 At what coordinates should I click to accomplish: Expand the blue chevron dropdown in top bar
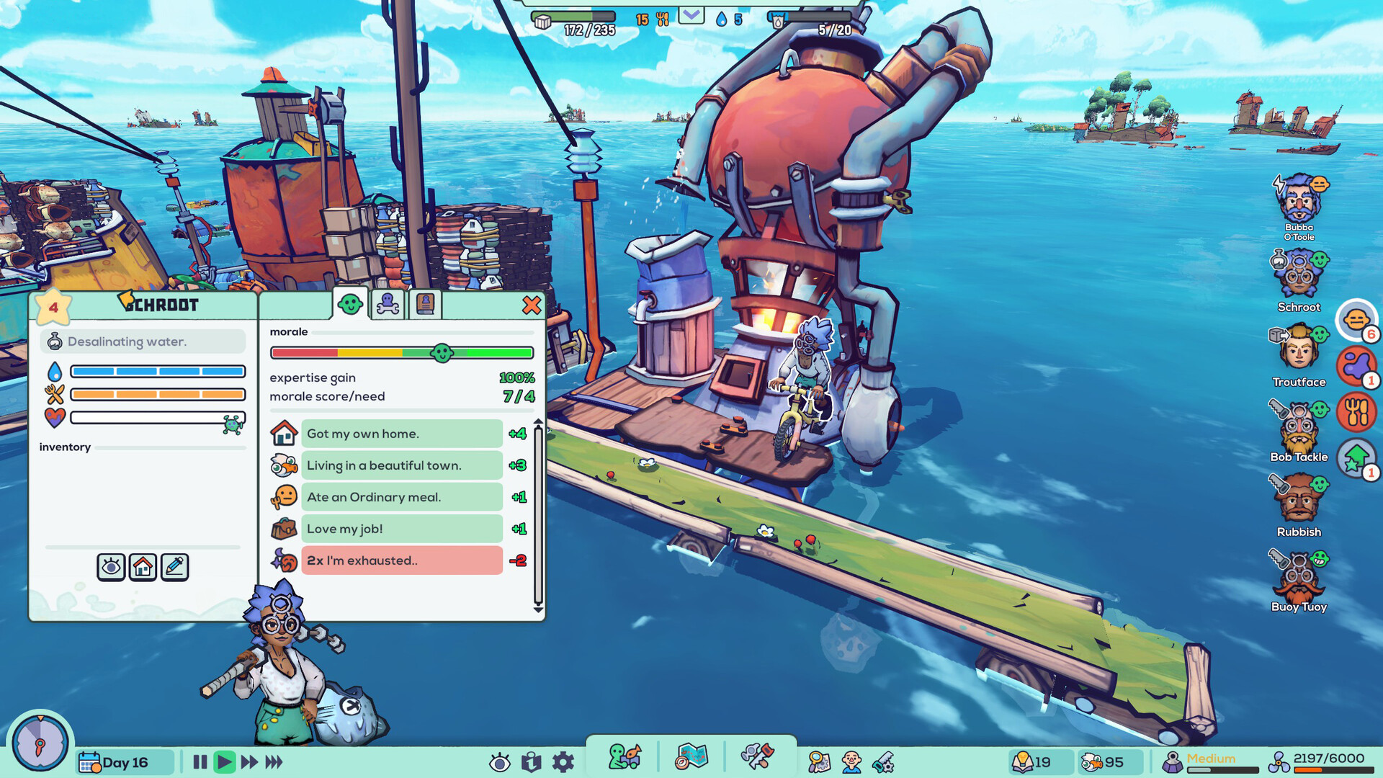pyautogui.click(x=691, y=14)
